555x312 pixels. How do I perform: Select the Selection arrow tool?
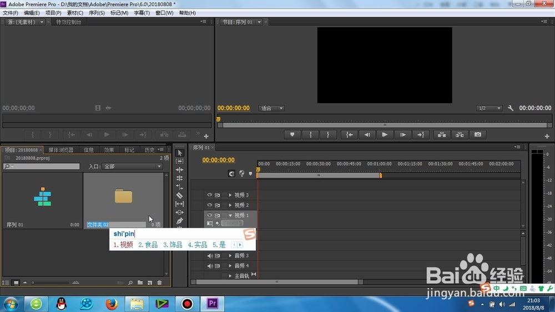(180, 153)
